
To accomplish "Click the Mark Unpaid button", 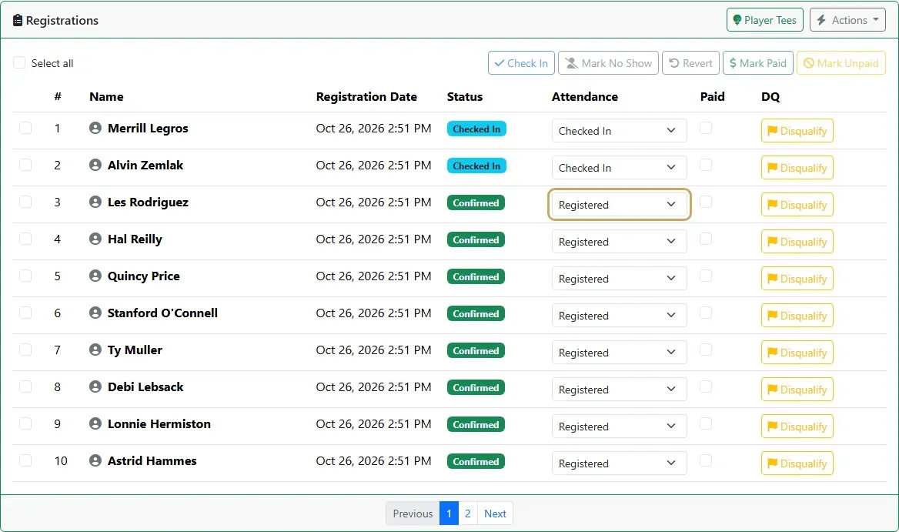I will (841, 63).
